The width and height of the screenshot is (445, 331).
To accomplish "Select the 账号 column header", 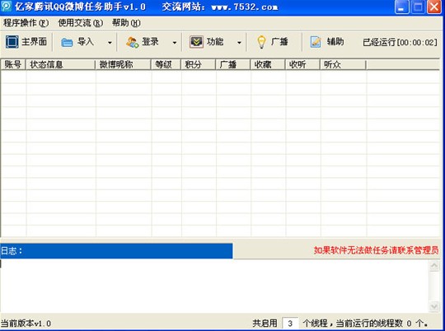I will coord(13,65).
